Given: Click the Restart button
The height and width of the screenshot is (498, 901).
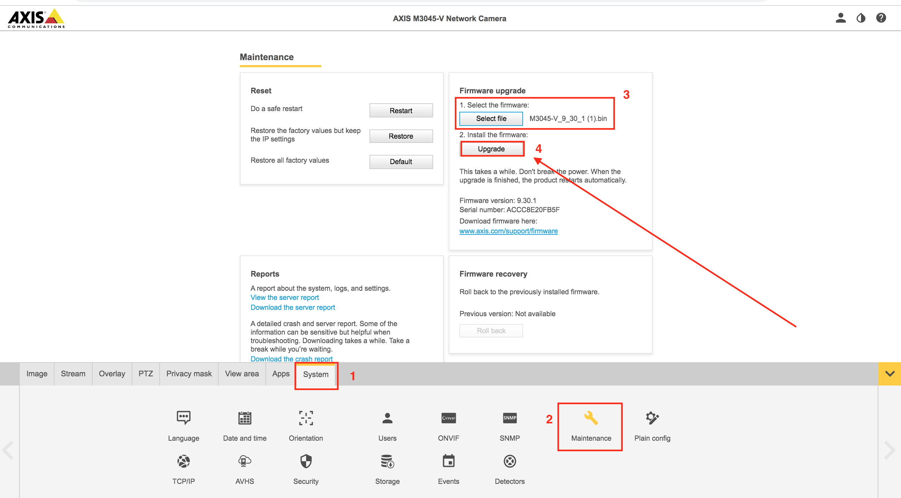Looking at the screenshot, I should click(x=401, y=111).
